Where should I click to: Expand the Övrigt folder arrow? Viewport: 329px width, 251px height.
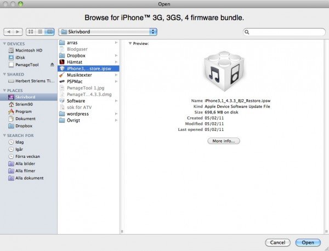(x=116, y=121)
